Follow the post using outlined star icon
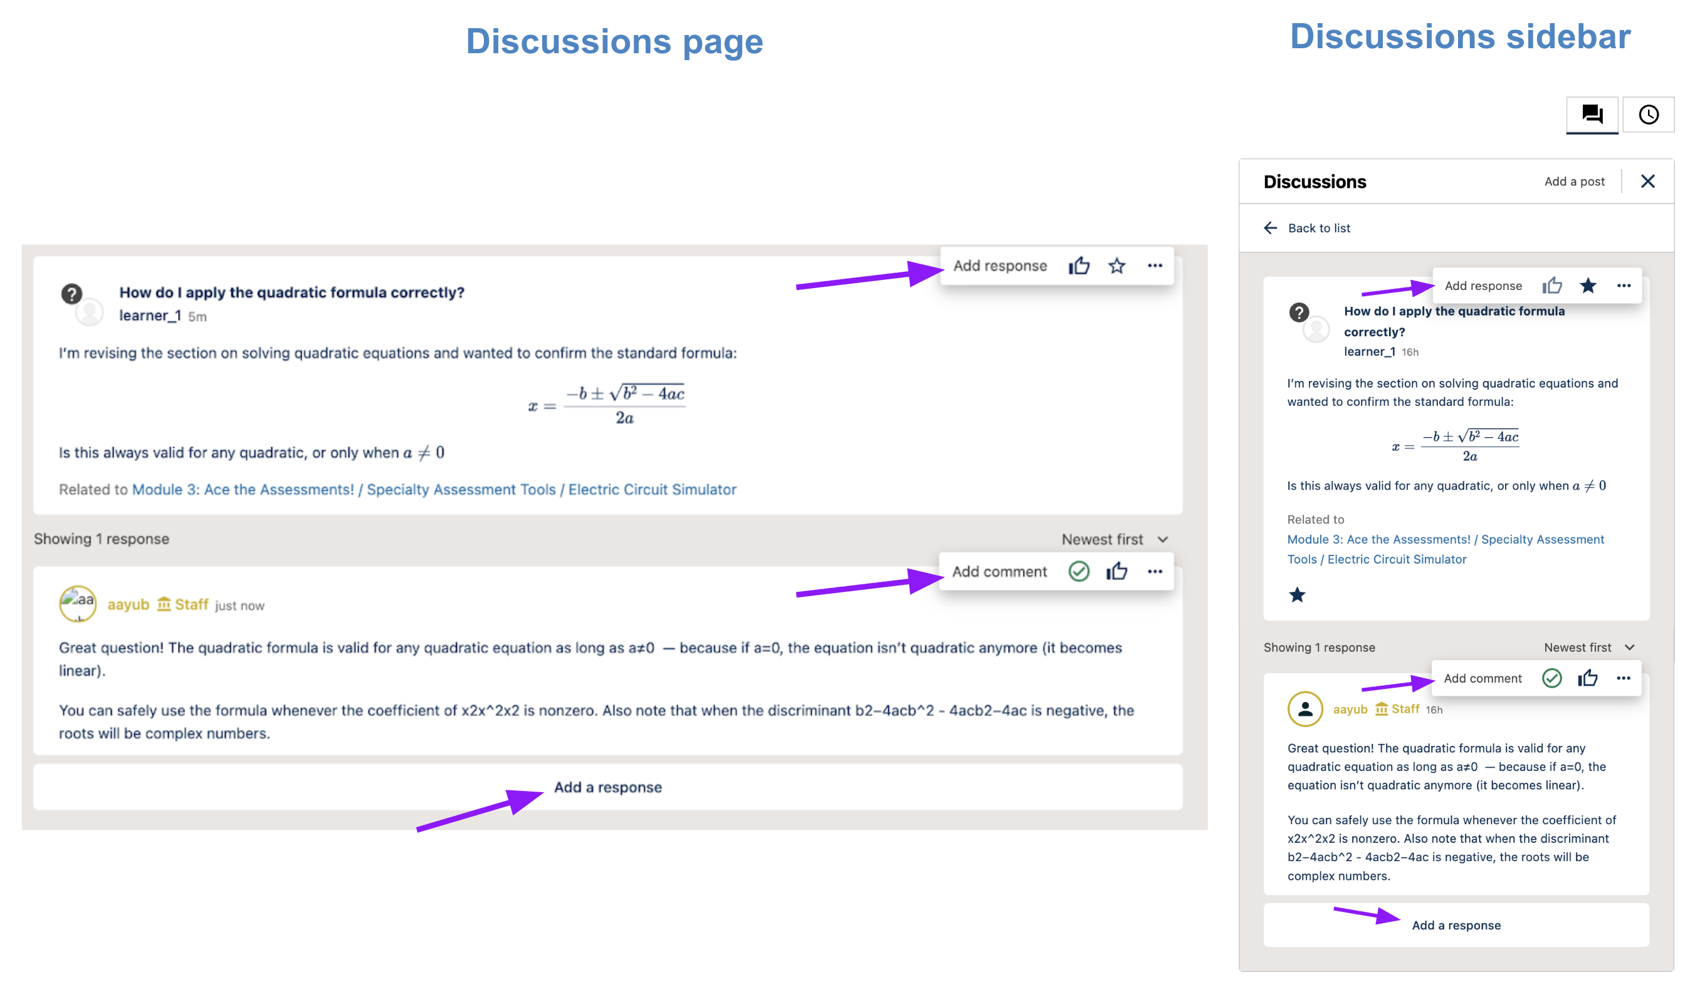 tap(1116, 266)
